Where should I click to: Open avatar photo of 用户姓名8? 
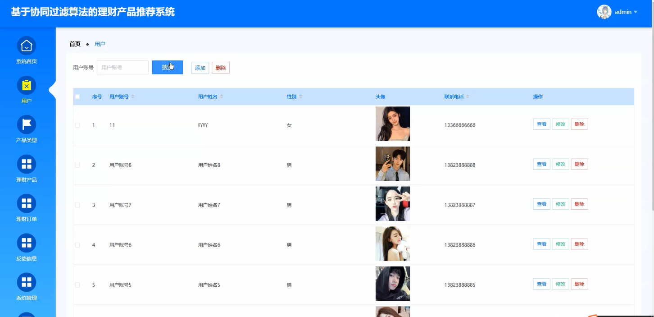click(x=393, y=164)
